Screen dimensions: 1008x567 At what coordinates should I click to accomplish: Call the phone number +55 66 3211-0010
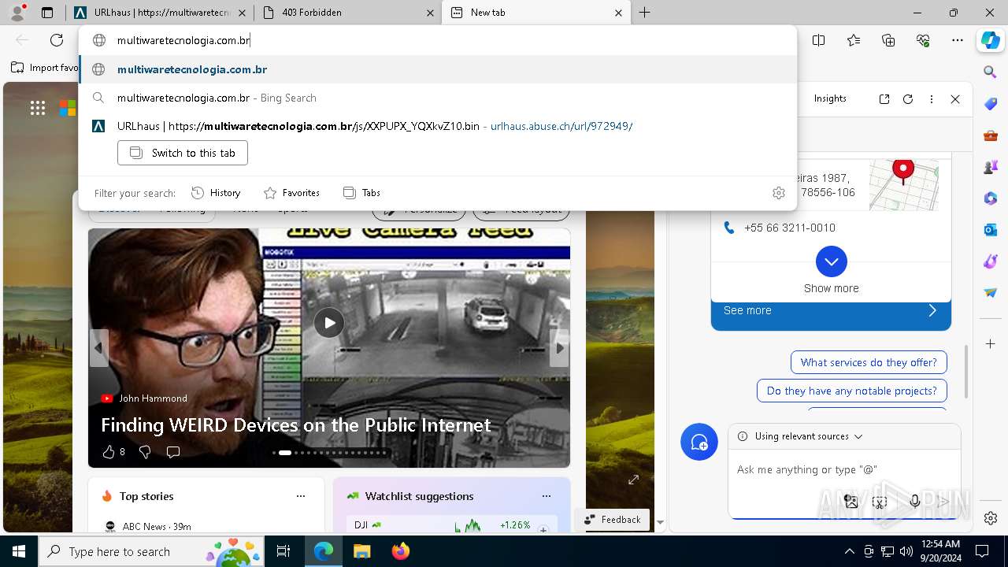click(x=789, y=228)
